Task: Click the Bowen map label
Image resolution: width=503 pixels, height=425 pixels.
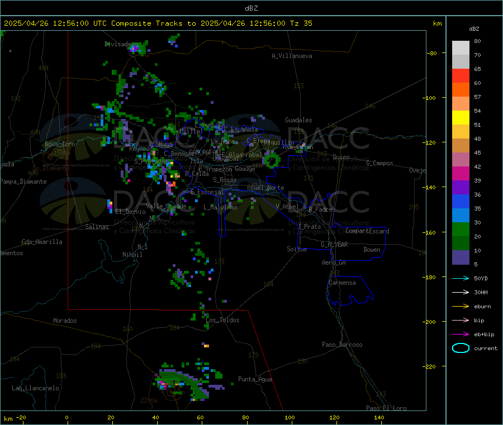Action: point(372,249)
